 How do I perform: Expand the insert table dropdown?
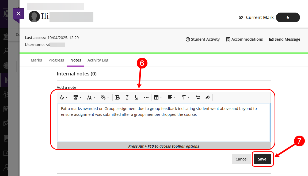pos(158,97)
